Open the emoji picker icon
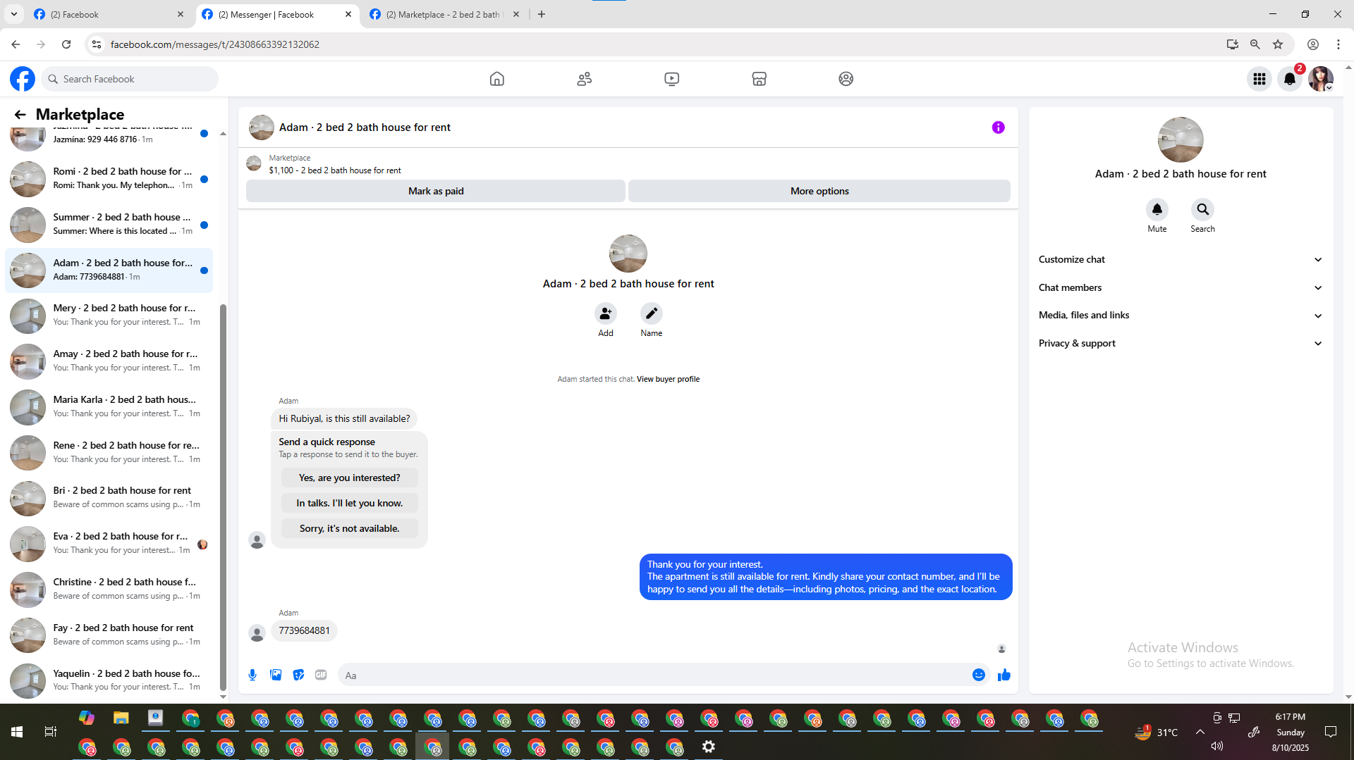The image size is (1354, 760). pos(979,675)
